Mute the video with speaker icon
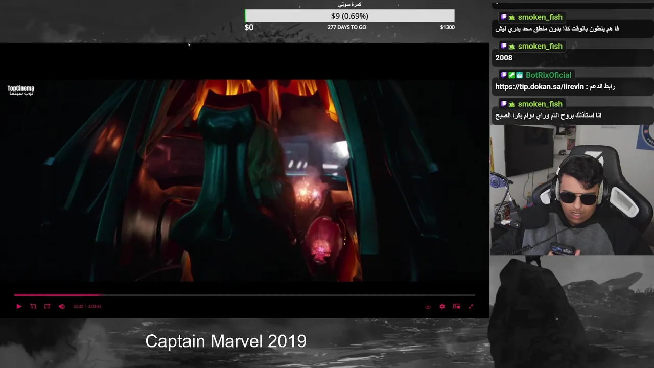654x368 pixels. [x=62, y=306]
